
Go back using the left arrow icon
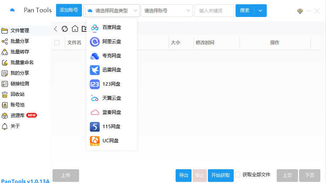tap(56, 29)
